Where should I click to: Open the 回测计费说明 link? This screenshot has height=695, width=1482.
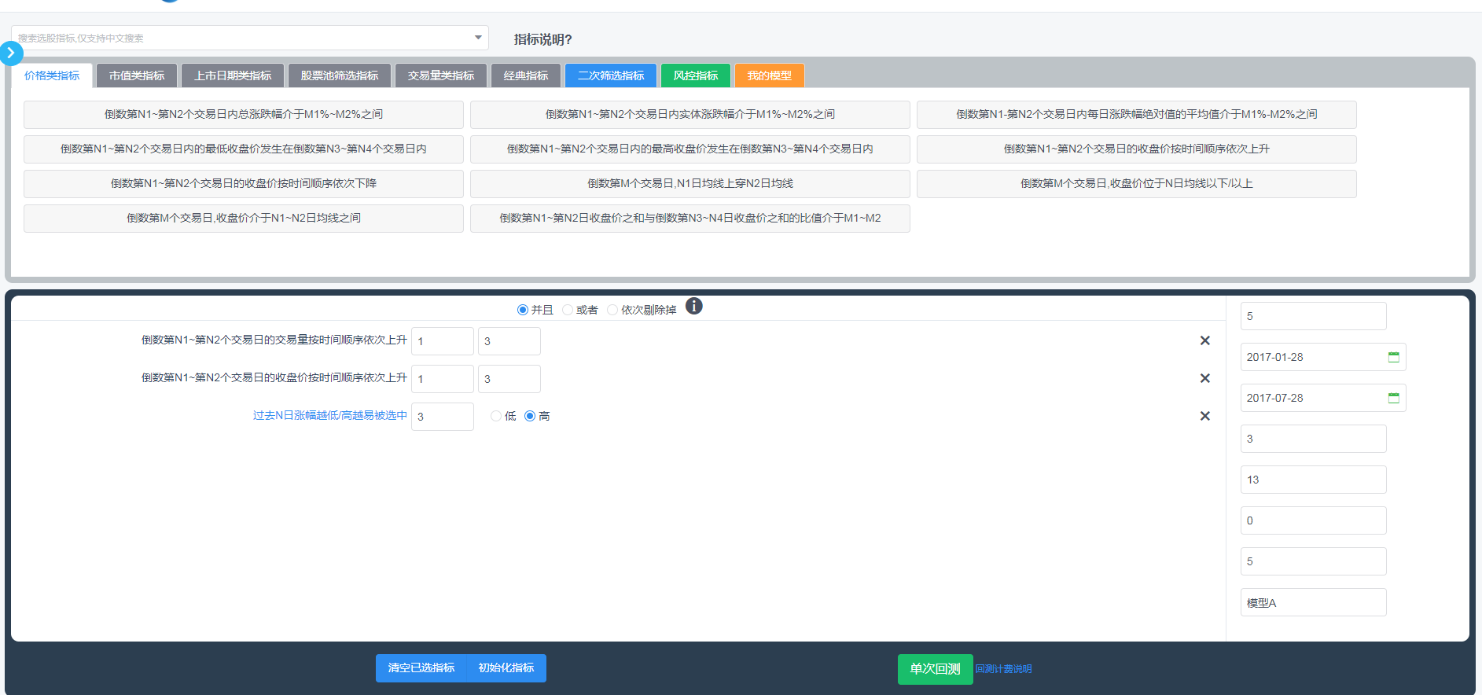click(x=1004, y=669)
